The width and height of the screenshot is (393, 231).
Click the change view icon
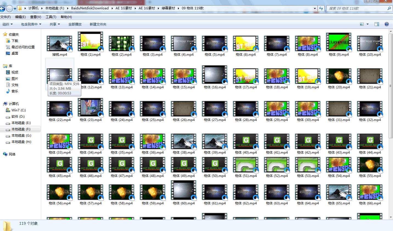[362, 24]
